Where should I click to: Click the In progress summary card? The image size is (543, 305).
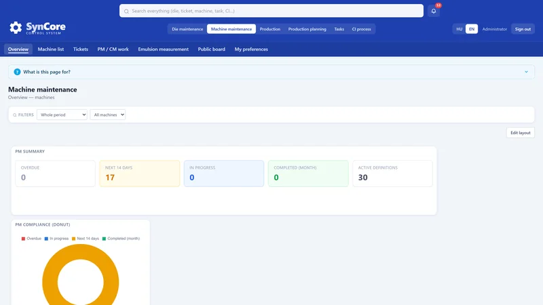[224, 174]
